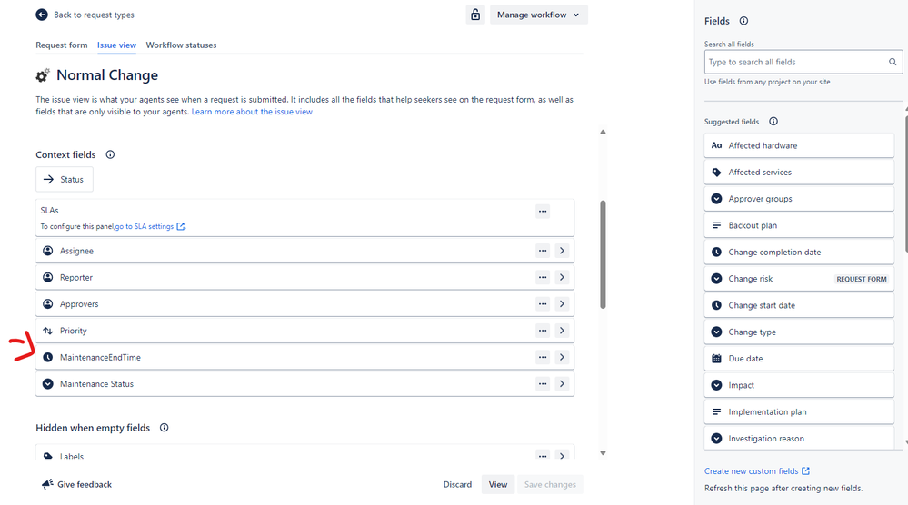The height and width of the screenshot is (505, 908).
Task: Click the Reporter person icon
Action: coord(48,277)
